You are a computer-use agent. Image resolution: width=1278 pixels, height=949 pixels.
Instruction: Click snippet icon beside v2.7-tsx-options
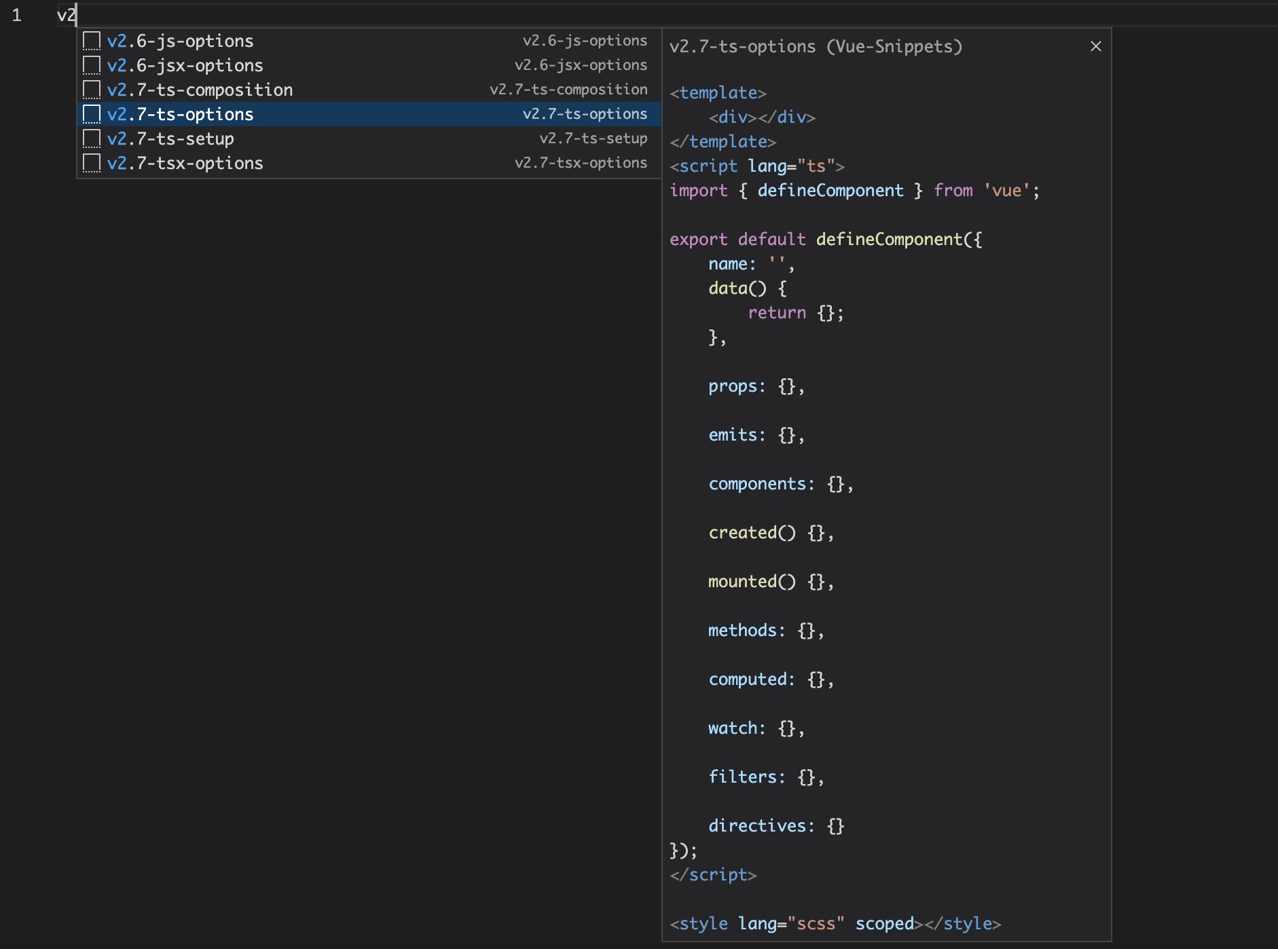[x=92, y=164]
